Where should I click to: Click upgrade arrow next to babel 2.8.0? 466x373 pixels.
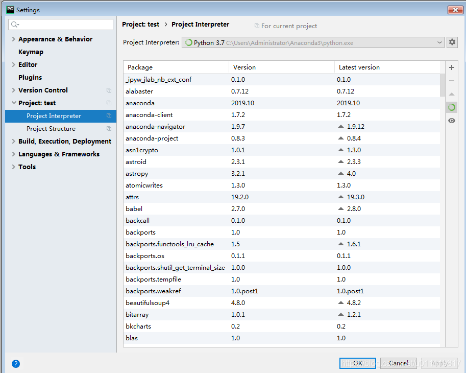[341, 209]
